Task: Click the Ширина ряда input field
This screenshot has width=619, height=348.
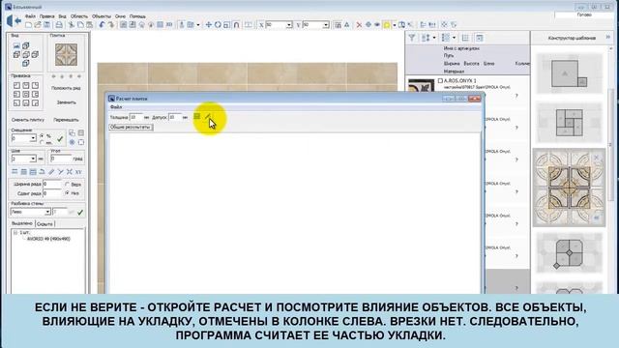Action: click(52, 185)
